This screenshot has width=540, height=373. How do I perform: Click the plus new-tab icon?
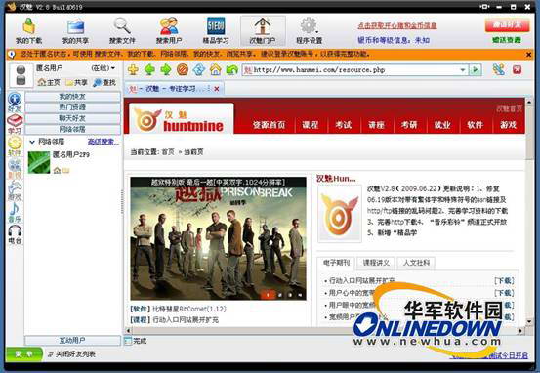[133, 70]
